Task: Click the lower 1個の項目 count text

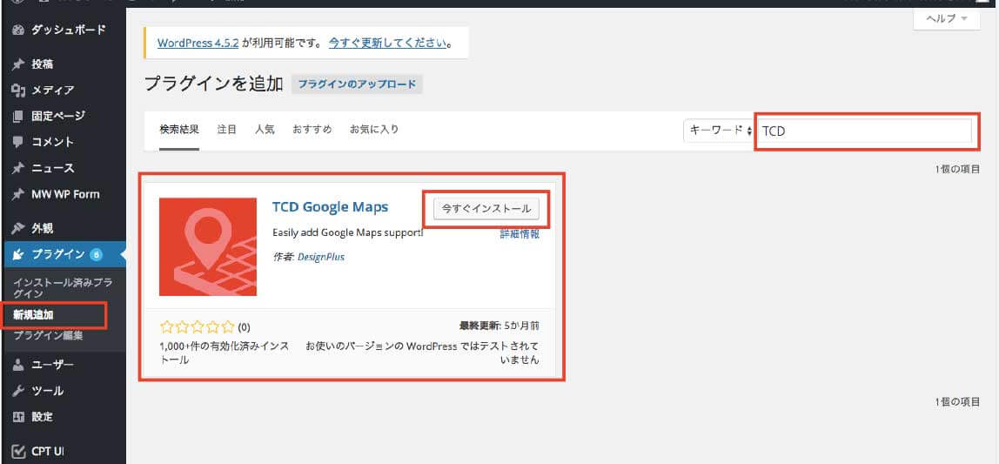Action: coord(957,401)
